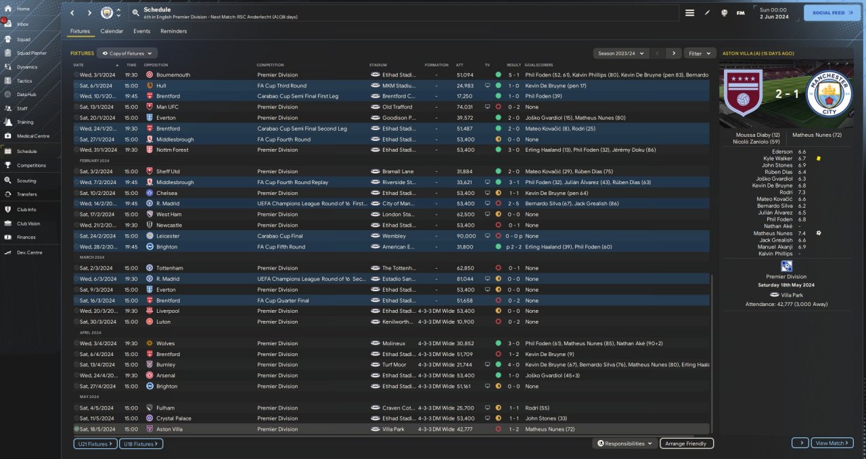This screenshot has height=459, width=866.
Task: Go to the Staff section
Action: point(22,108)
